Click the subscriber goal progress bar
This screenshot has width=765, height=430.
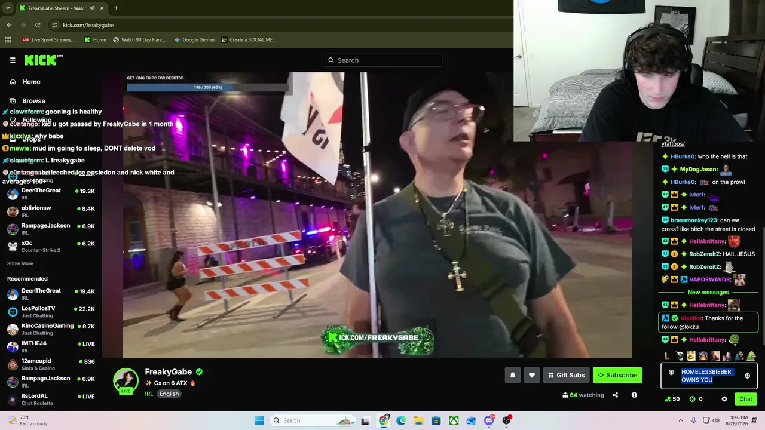[x=208, y=87]
